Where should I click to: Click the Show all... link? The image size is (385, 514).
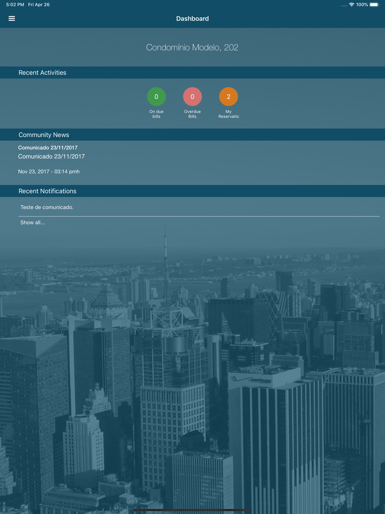coord(33,223)
